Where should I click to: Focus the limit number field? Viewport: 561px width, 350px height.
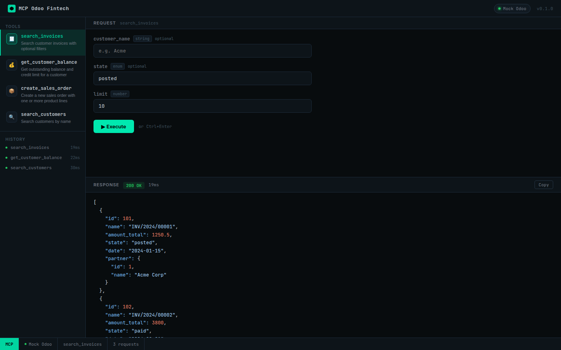[x=203, y=106]
